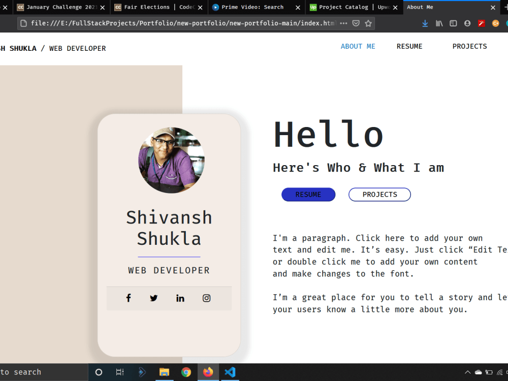Image resolution: width=508 pixels, height=381 pixels.
Task: Open OneDrive cloud icon in system tray
Action: pos(478,372)
